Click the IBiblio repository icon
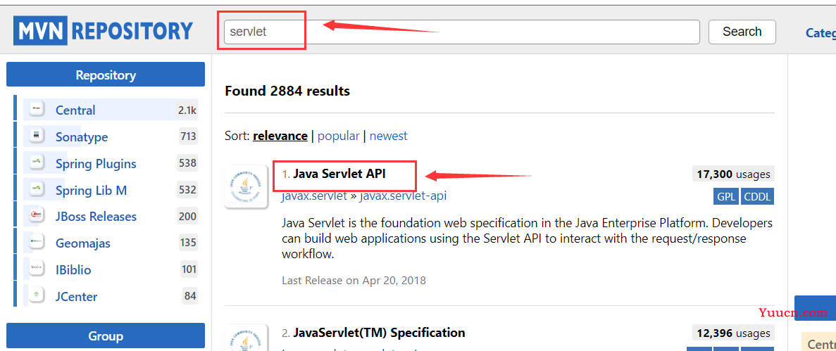 (x=36, y=269)
